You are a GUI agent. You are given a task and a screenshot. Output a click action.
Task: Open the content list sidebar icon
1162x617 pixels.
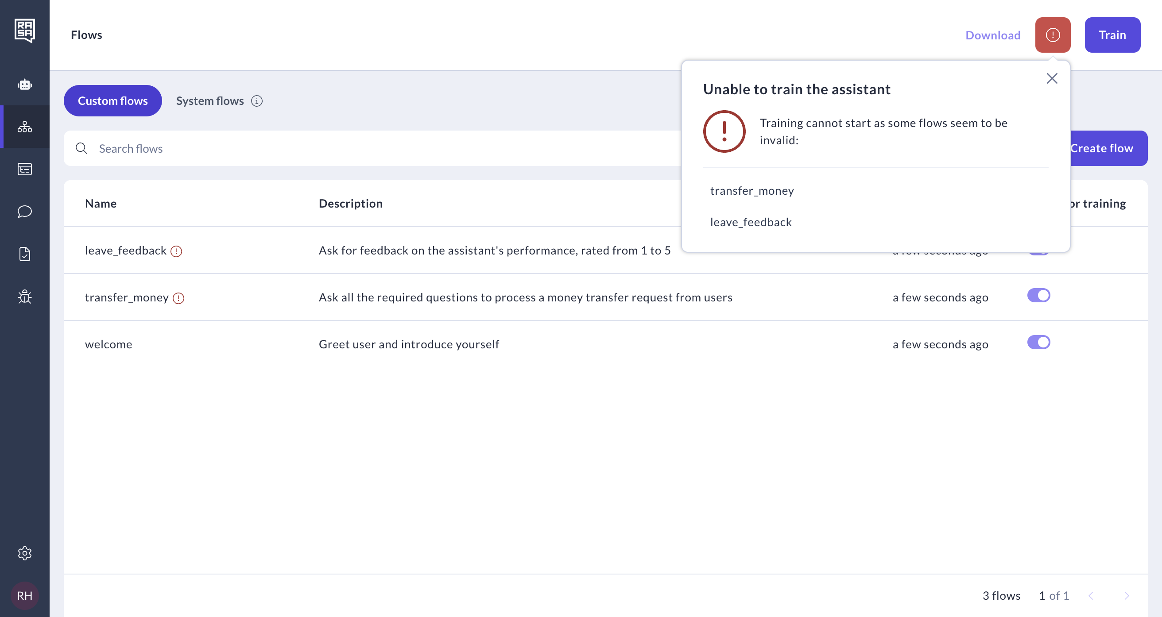coord(24,169)
